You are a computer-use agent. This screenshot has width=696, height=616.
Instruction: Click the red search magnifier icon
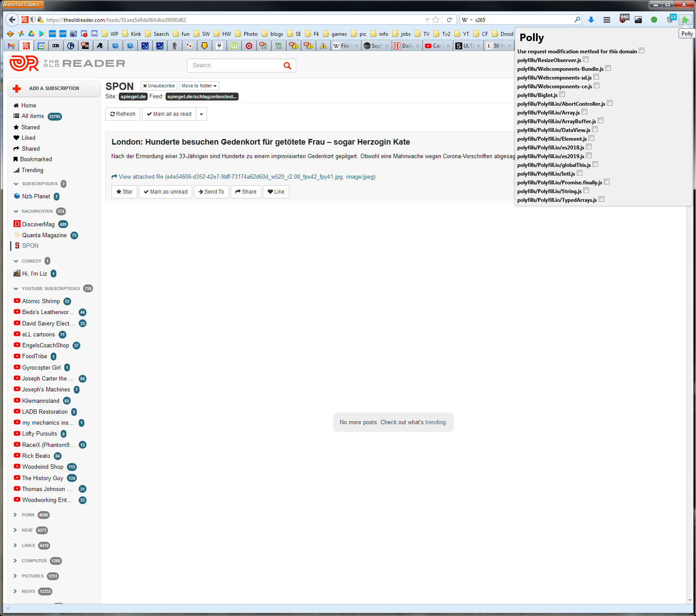287,66
